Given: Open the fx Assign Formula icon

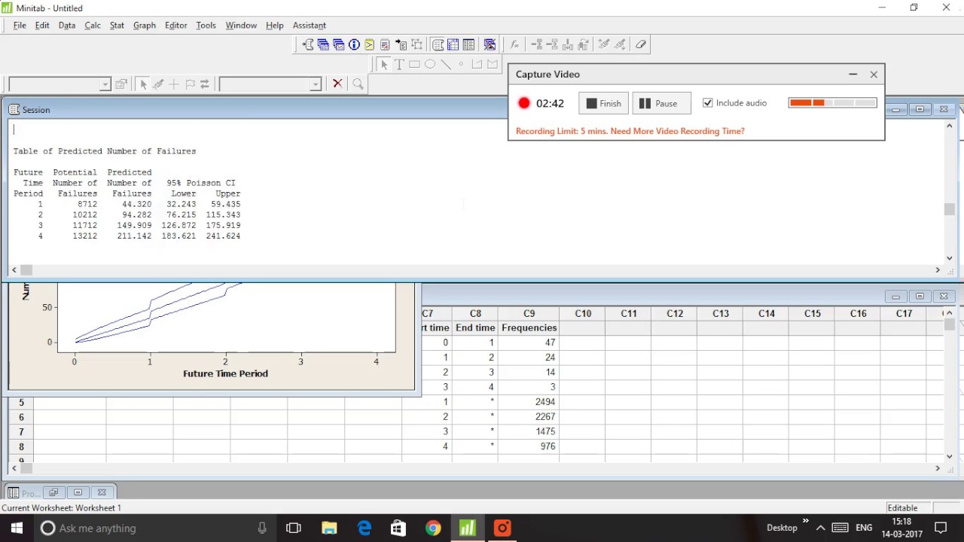Looking at the screenshot, I should pos(514,44).
